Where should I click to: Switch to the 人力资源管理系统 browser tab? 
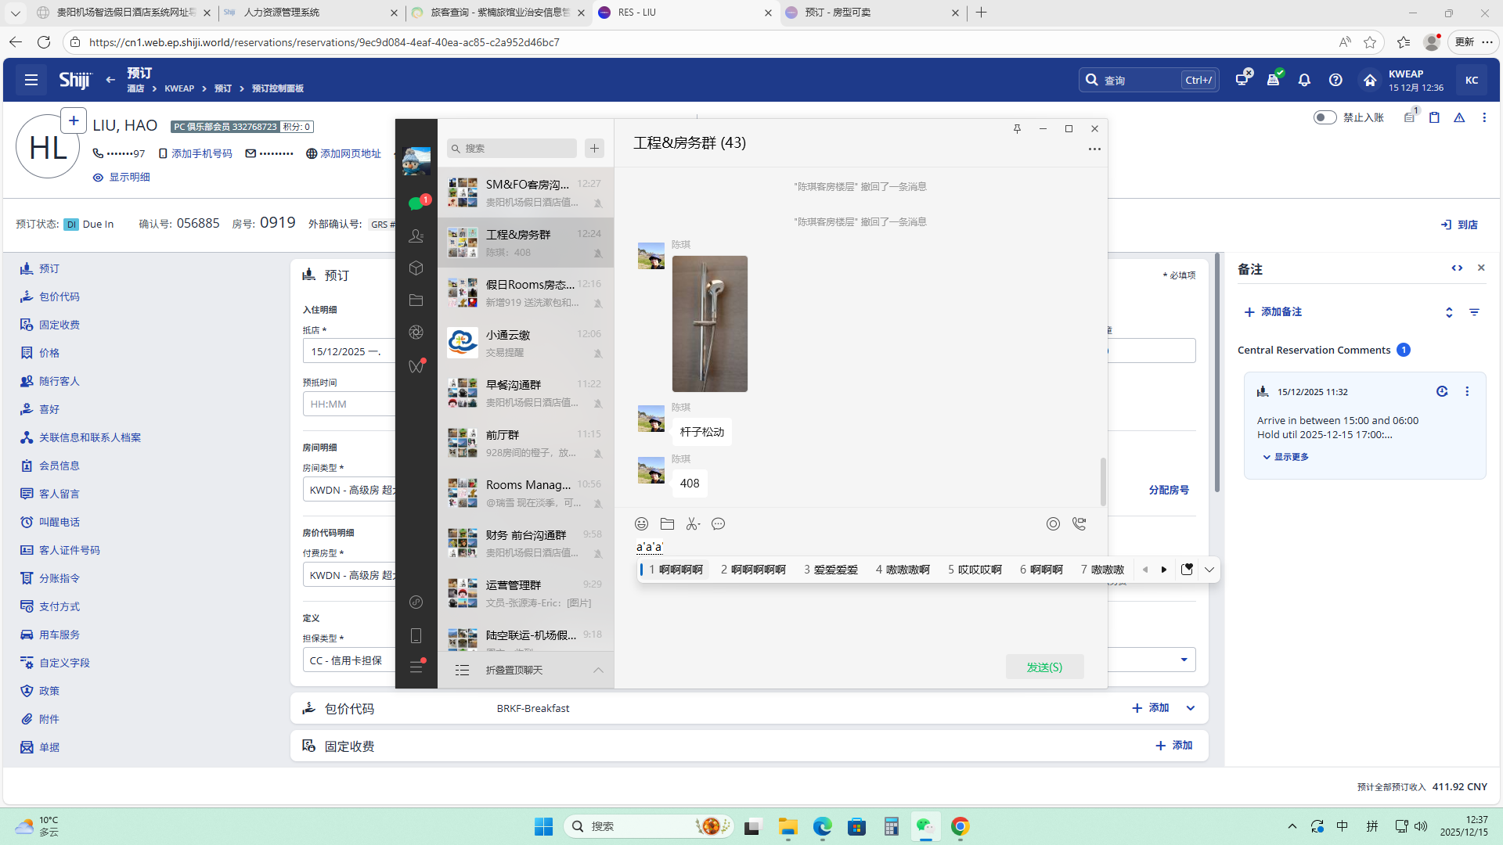point(282,13)
